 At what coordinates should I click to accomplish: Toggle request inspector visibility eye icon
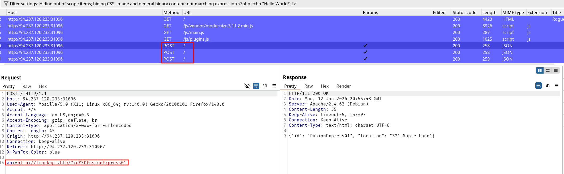pos(247,86)
